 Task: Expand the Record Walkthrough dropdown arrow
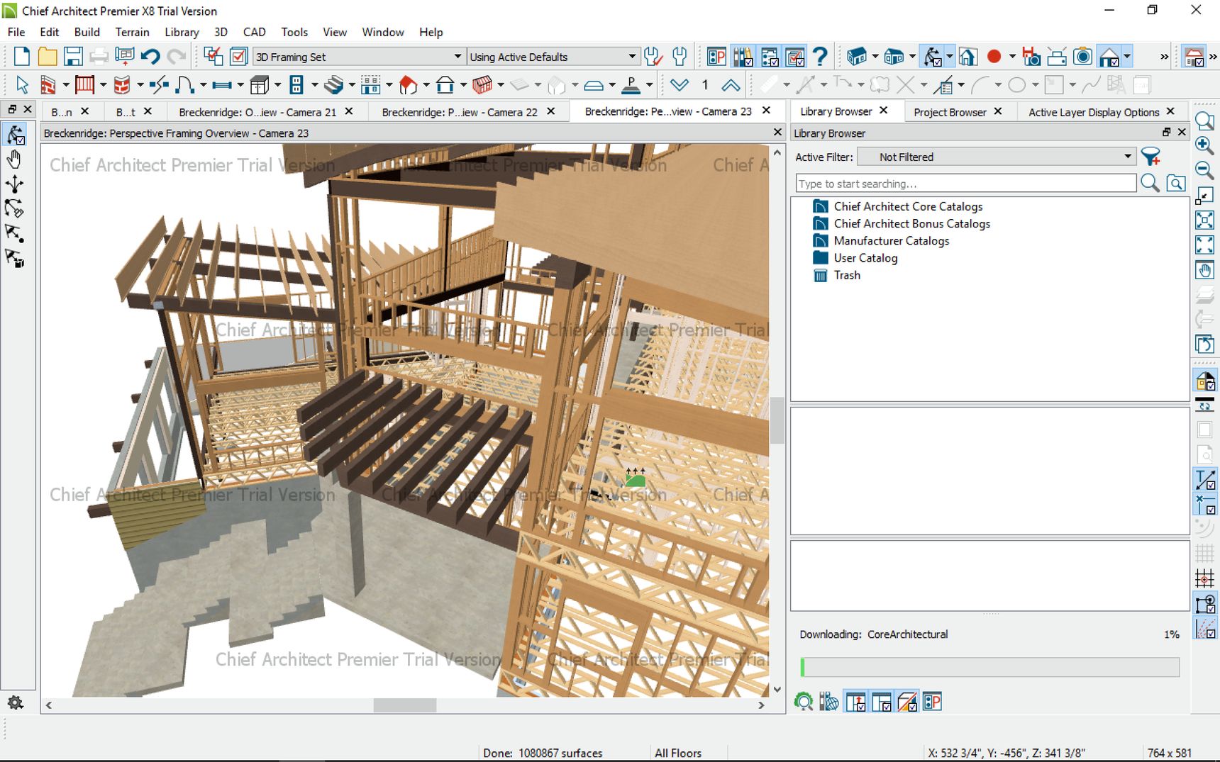click(1012, 57)
